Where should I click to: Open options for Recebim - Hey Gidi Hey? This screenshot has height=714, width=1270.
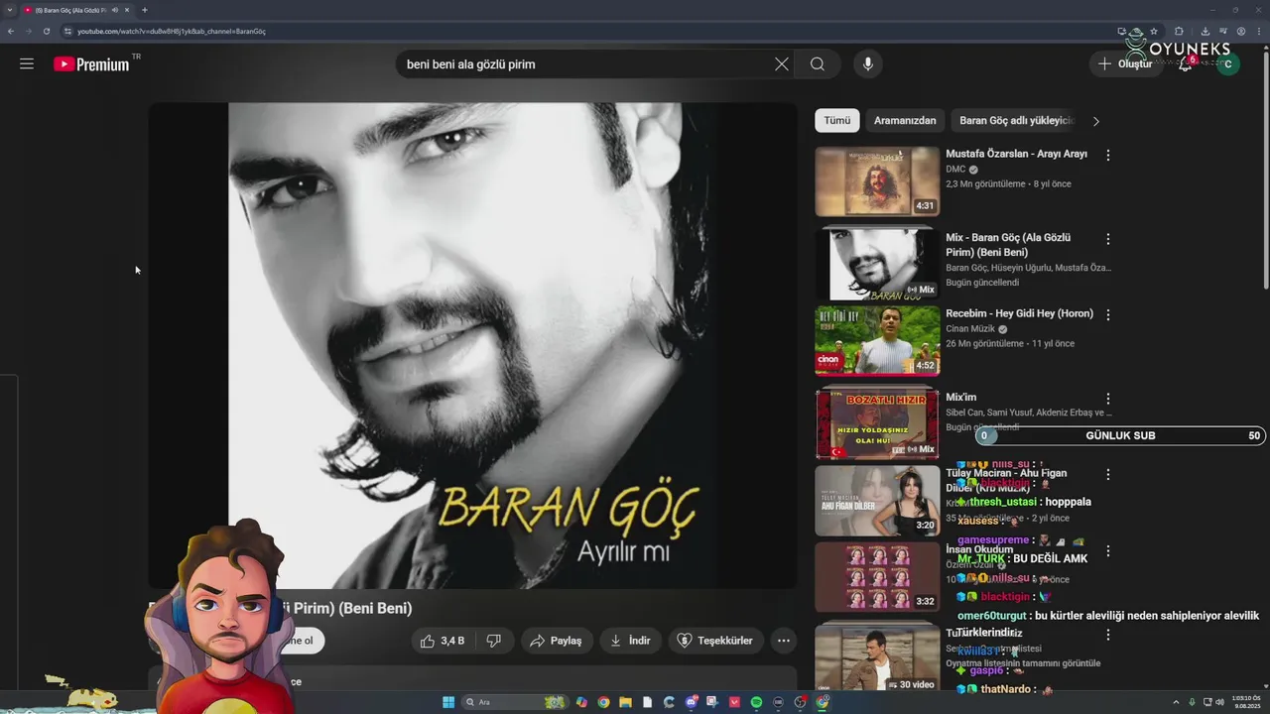(x=1108, y=314)
